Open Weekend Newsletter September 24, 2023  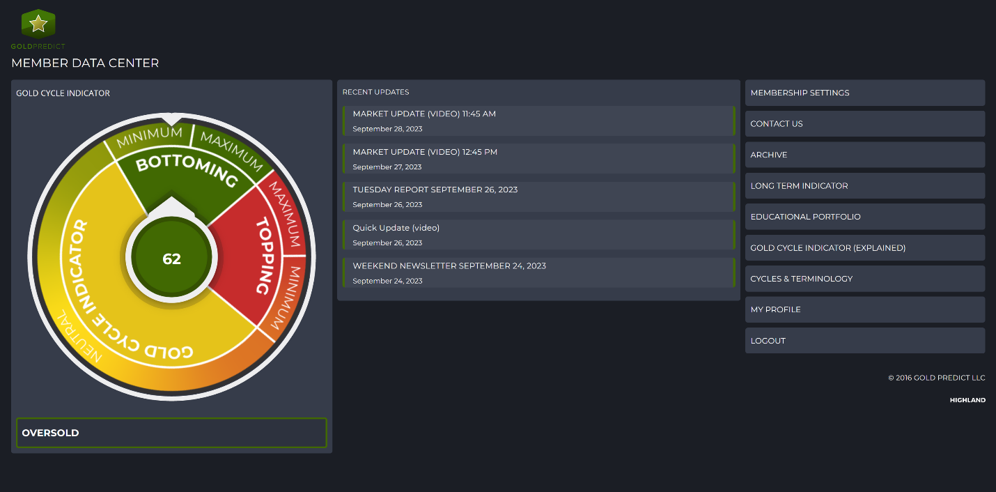pos(539,272)
